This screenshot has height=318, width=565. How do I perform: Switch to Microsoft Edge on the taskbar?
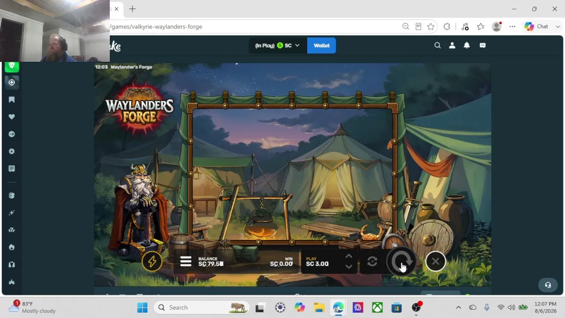click(339, 307)
